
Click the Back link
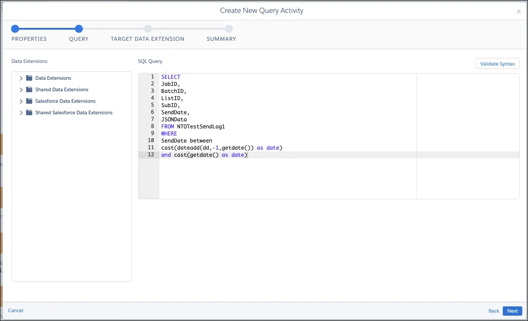point(493,311)
